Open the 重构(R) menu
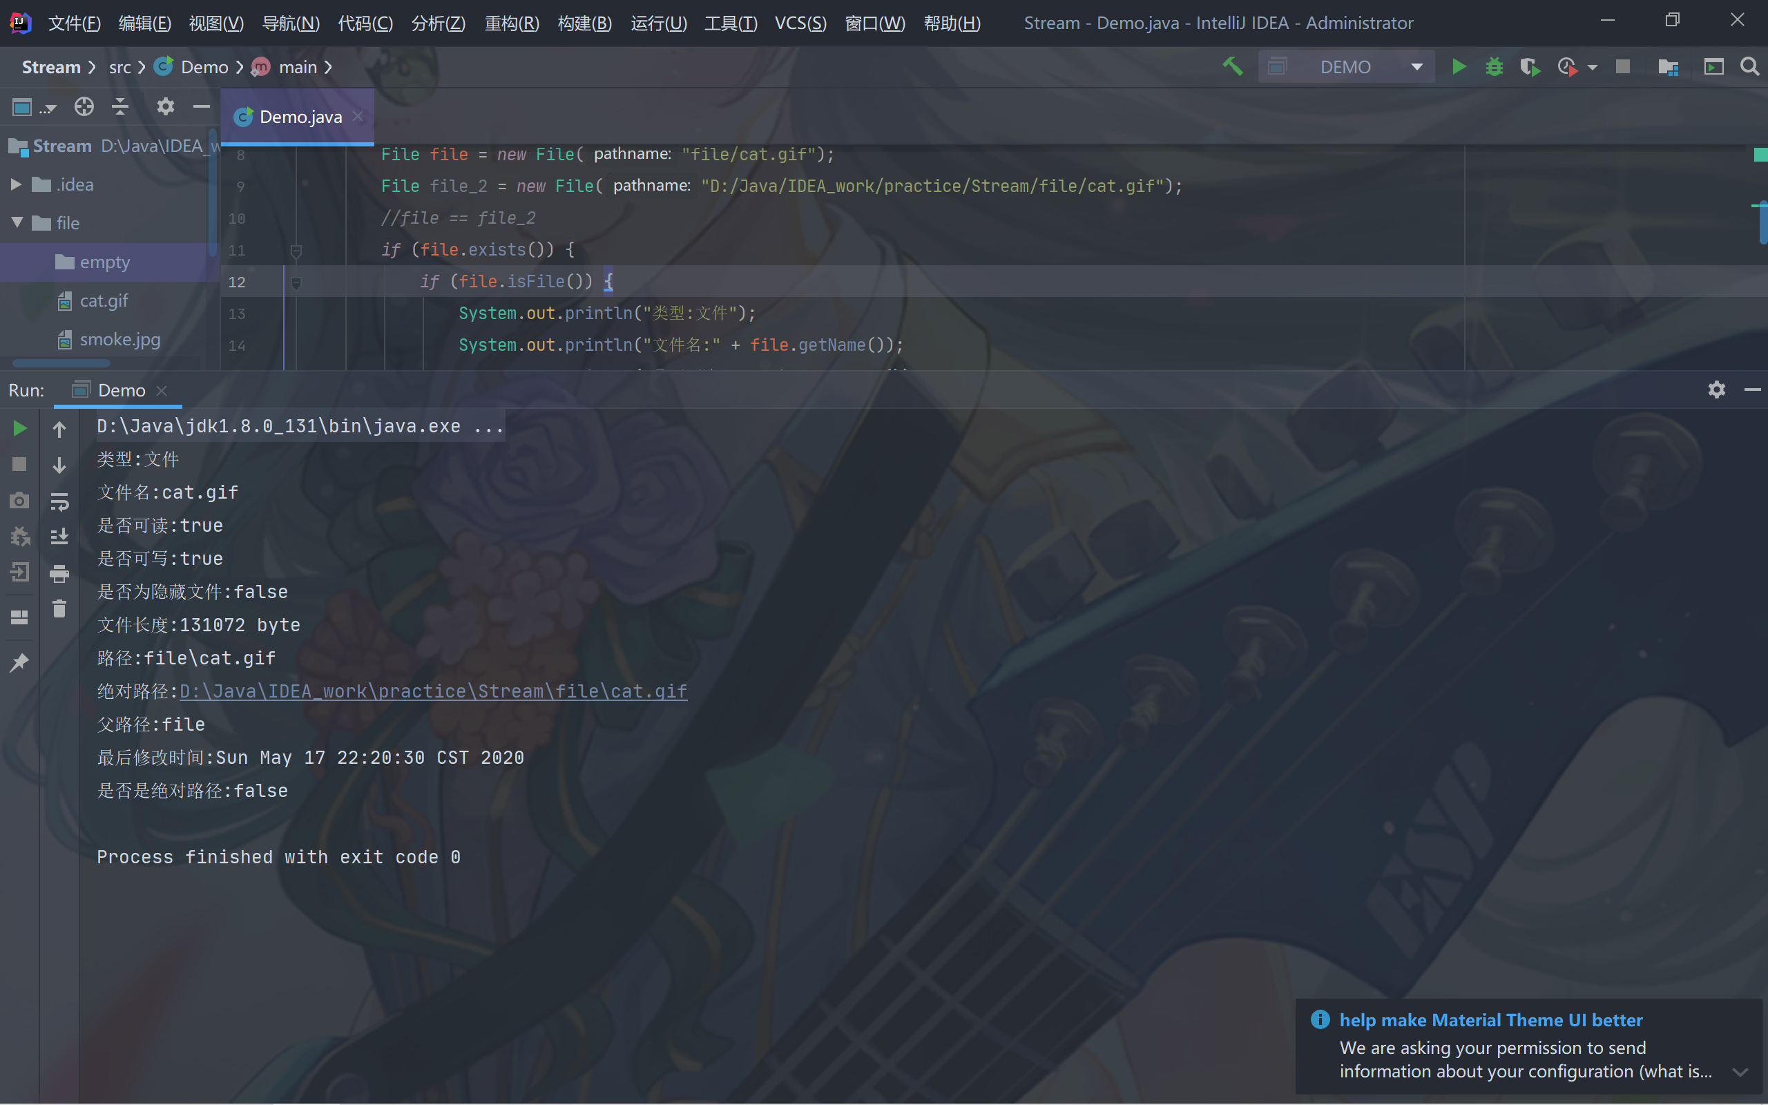The height and width of the screenshot is (1105, 1768). tap(512, 23)
